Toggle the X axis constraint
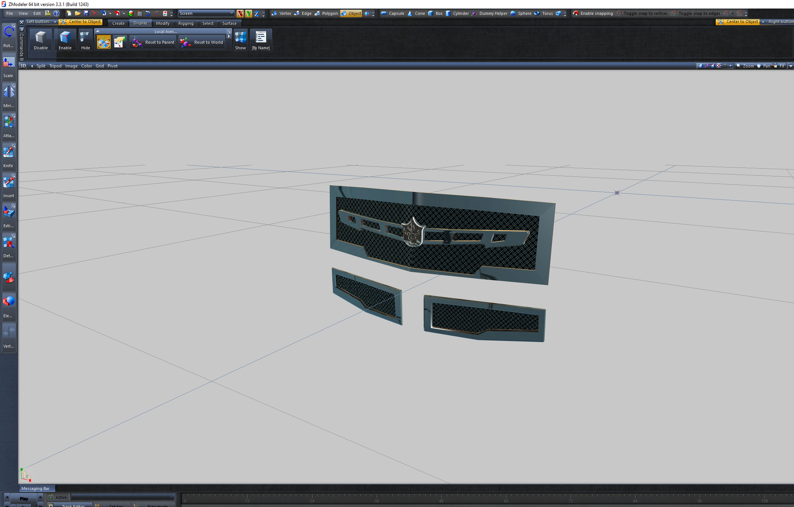 click(240, 13)
